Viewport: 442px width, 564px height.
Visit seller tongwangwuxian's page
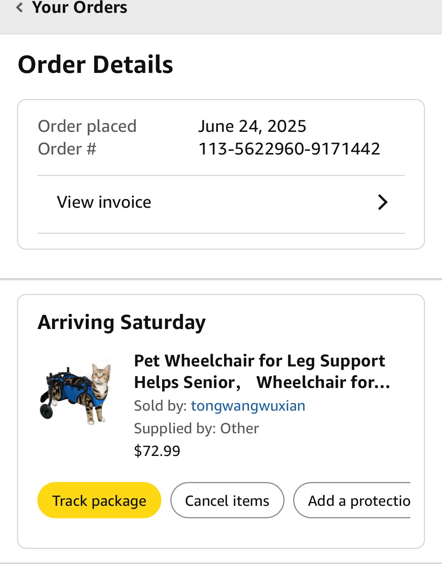(248, 406)
